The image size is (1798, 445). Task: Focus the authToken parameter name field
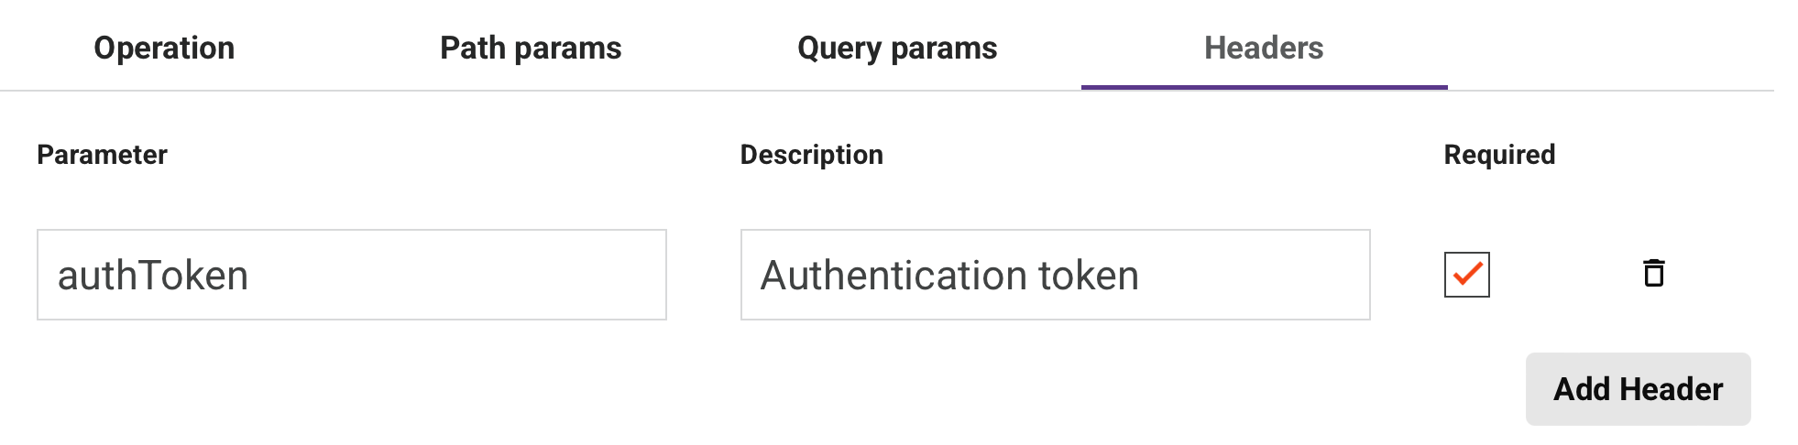(x=351, y=275)
